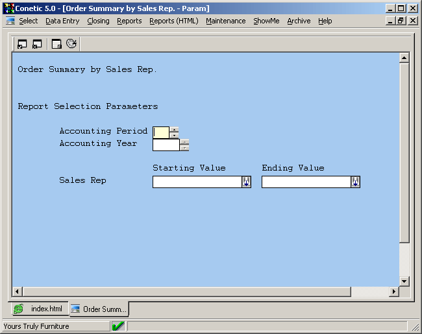Click the Conetic application icon in title bar

(x=8, y=8)
